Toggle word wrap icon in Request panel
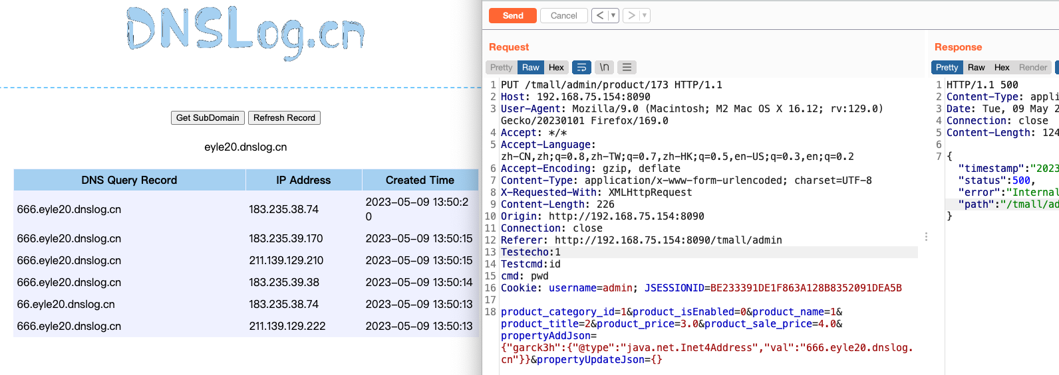The height and width of the screenshot is (375, 1059). [581, 67]
